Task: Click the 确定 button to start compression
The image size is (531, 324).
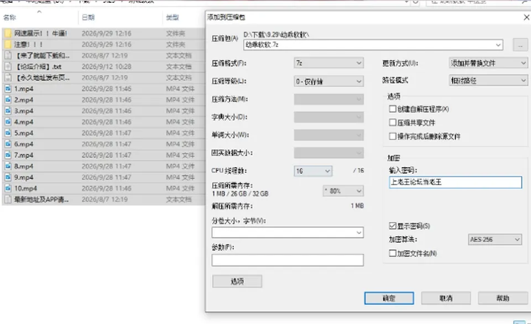Action: [389, 298]
